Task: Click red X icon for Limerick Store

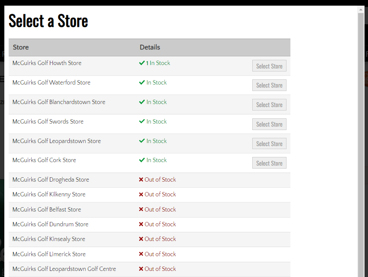Action: 141,254
